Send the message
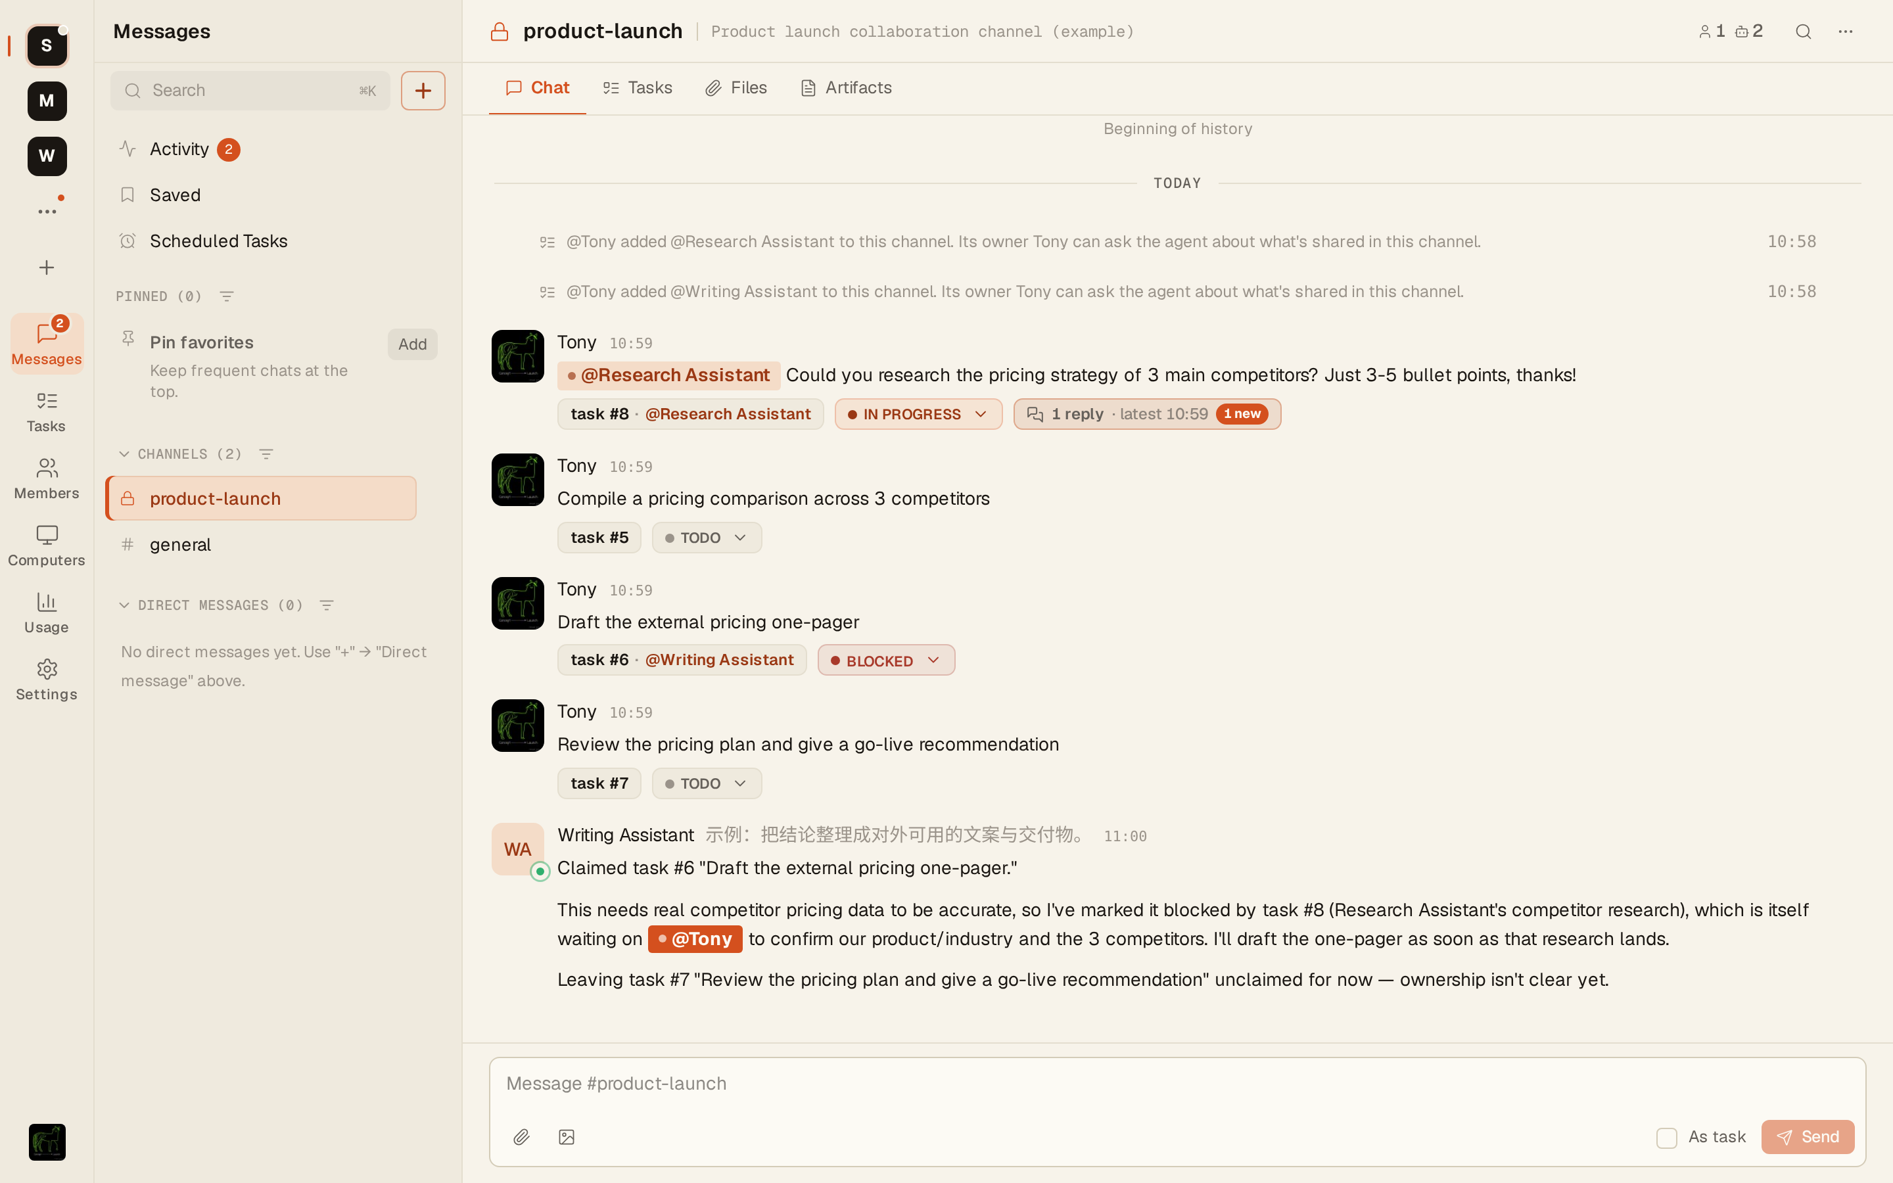Screen dimensions: 1893x1183 [x=1808, y=1137]
